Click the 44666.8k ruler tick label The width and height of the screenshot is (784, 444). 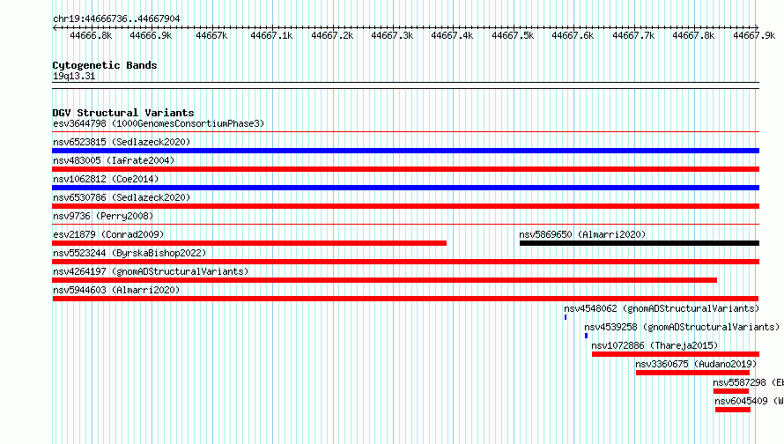[91, 35]
